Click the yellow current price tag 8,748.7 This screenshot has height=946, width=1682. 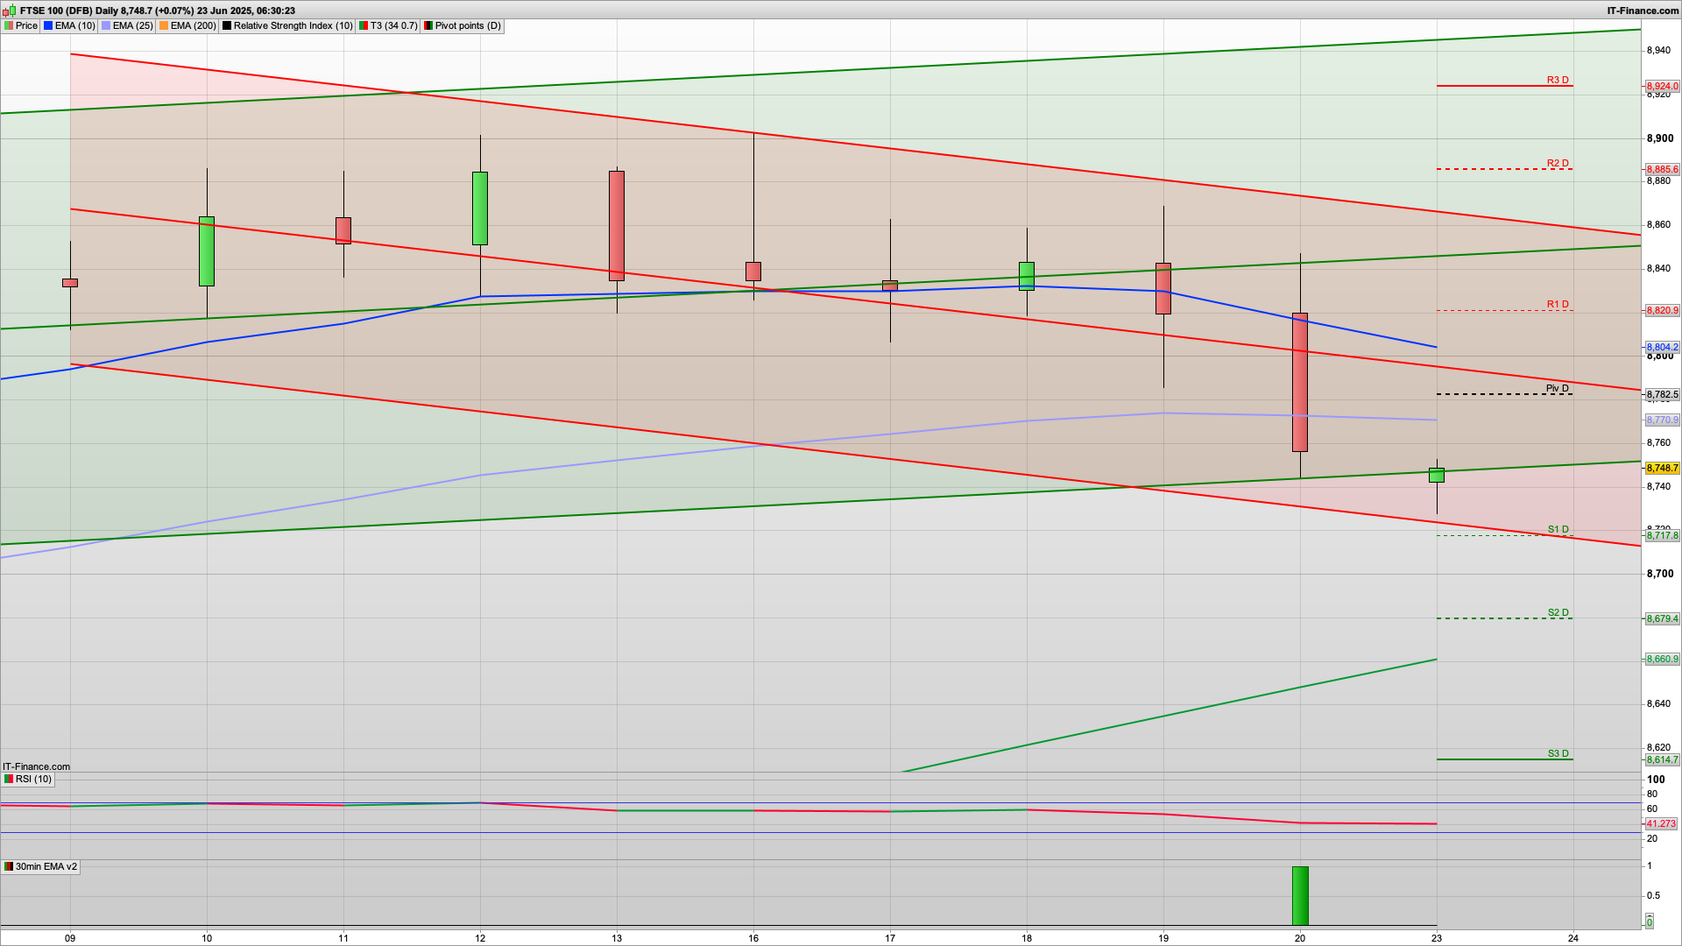1662,469
